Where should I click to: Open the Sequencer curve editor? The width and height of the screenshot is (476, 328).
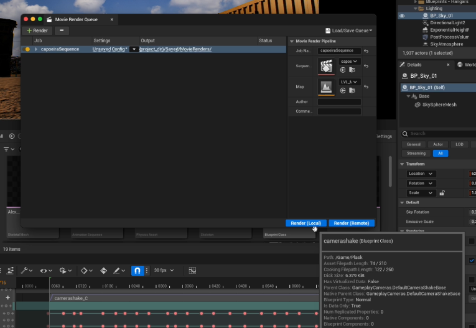192,270
